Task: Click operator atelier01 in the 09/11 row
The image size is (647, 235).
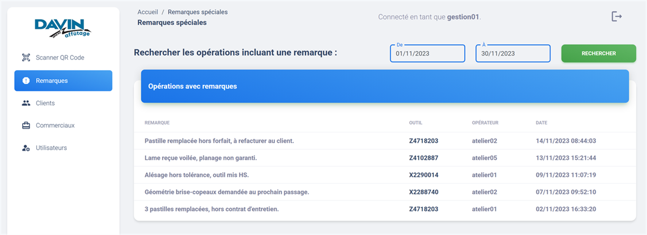Action: coord(484,175)
